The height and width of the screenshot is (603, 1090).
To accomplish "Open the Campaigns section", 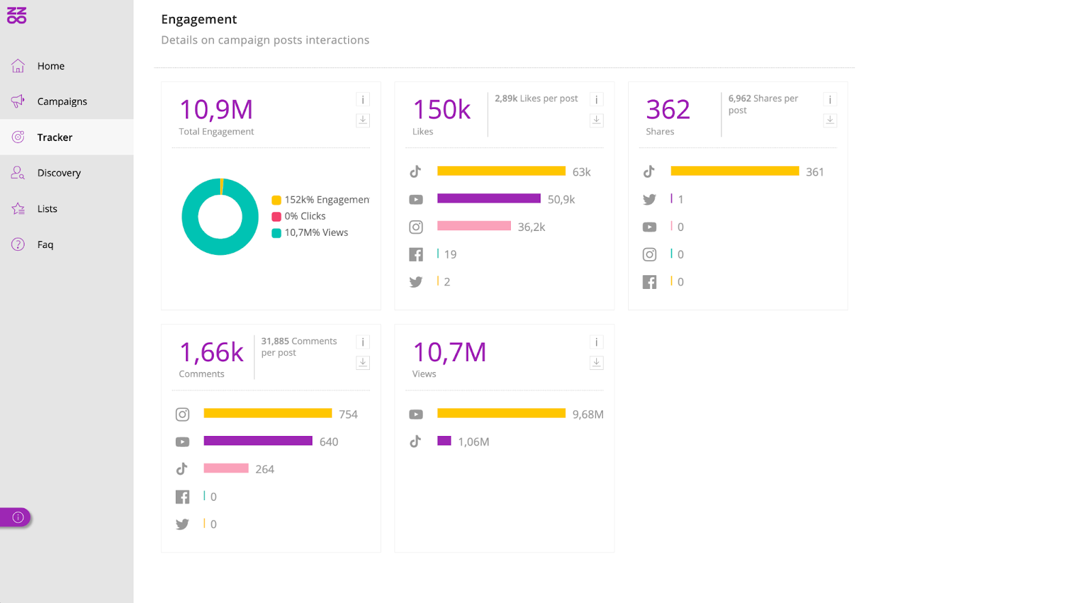I will pyautogui.click(x=61, y=102).
